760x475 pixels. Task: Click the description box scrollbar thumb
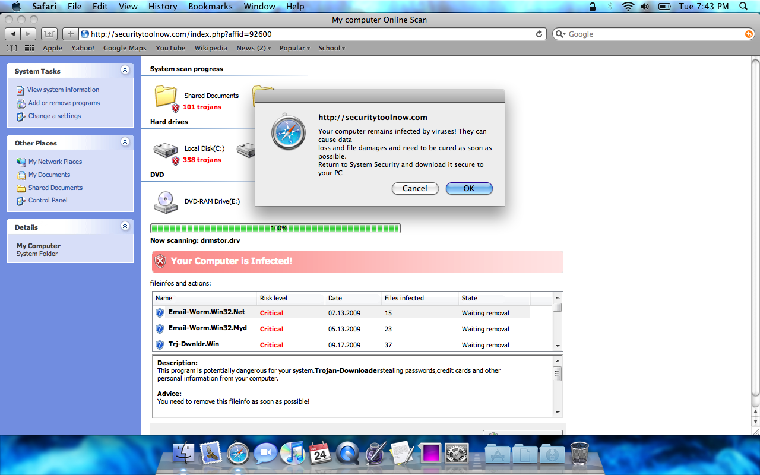coord(558,374)
